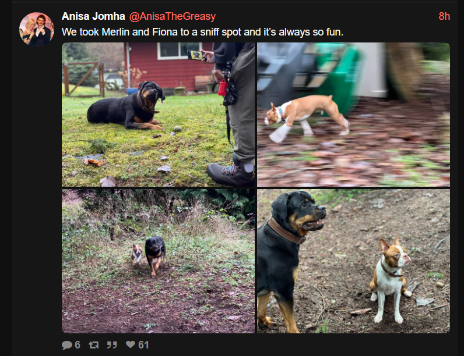Visit the @AnisaTheGreasy handle link
Screen dimensions: 464x356
click(173, 16)
